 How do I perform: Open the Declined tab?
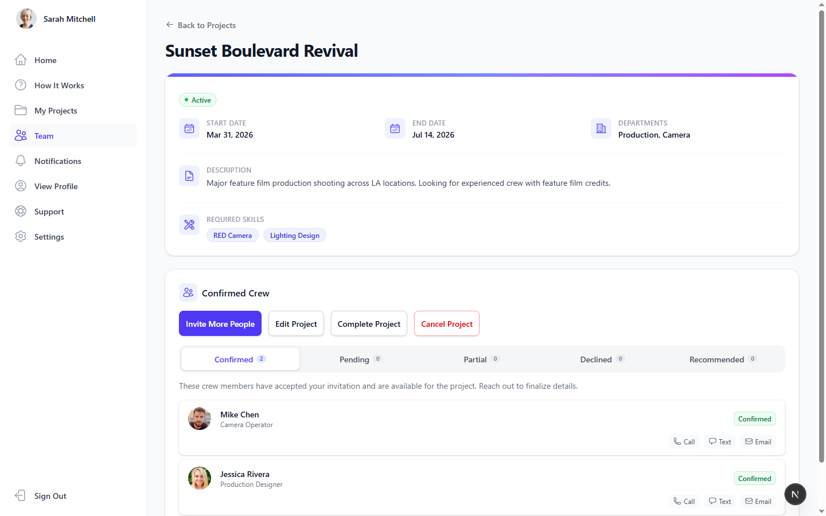point(601,359)
